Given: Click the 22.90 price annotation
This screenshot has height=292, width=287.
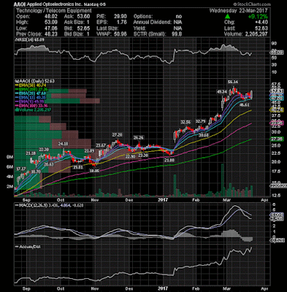Looking at the screenshot, I should click(130, 157).
